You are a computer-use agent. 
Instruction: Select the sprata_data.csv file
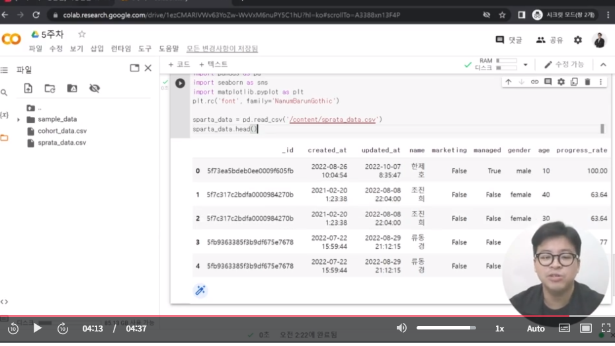pos(62,143)
